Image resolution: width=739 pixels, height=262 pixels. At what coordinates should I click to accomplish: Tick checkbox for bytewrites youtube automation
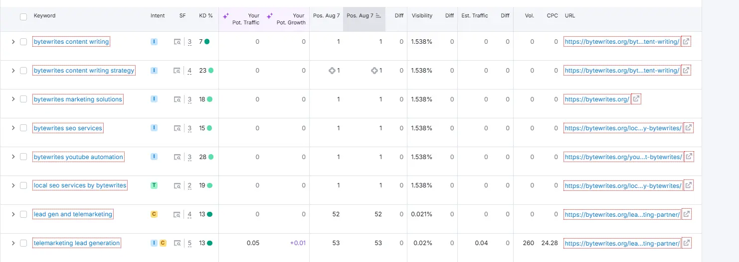(23, 157)
